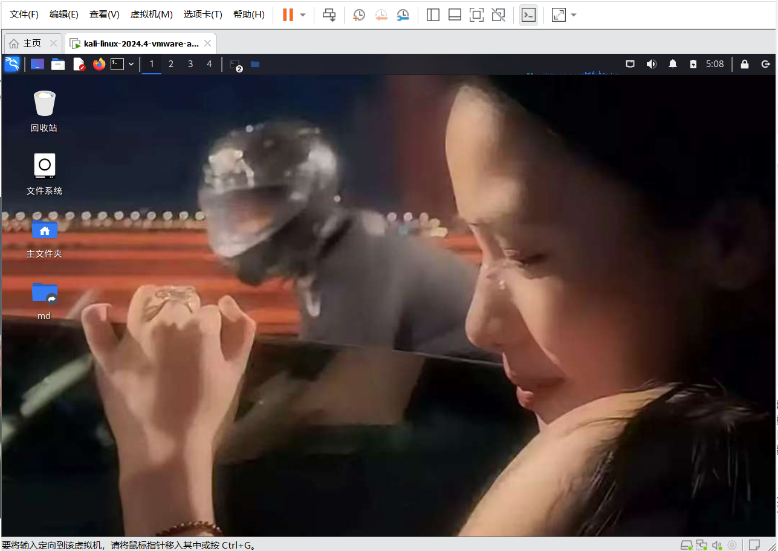This screenshot has width=778, height=551.
Task: Close the 主页 tab
Action: coord(53,43)
